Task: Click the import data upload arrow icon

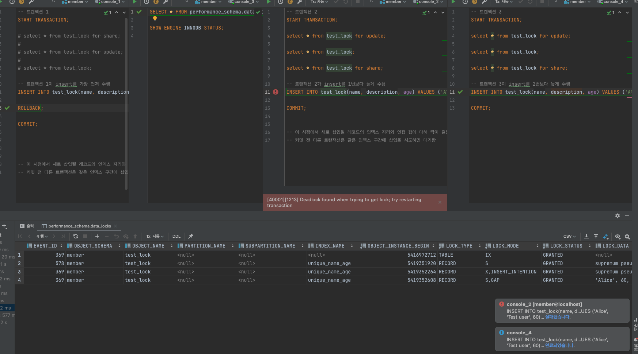Action: click(596, 236)
